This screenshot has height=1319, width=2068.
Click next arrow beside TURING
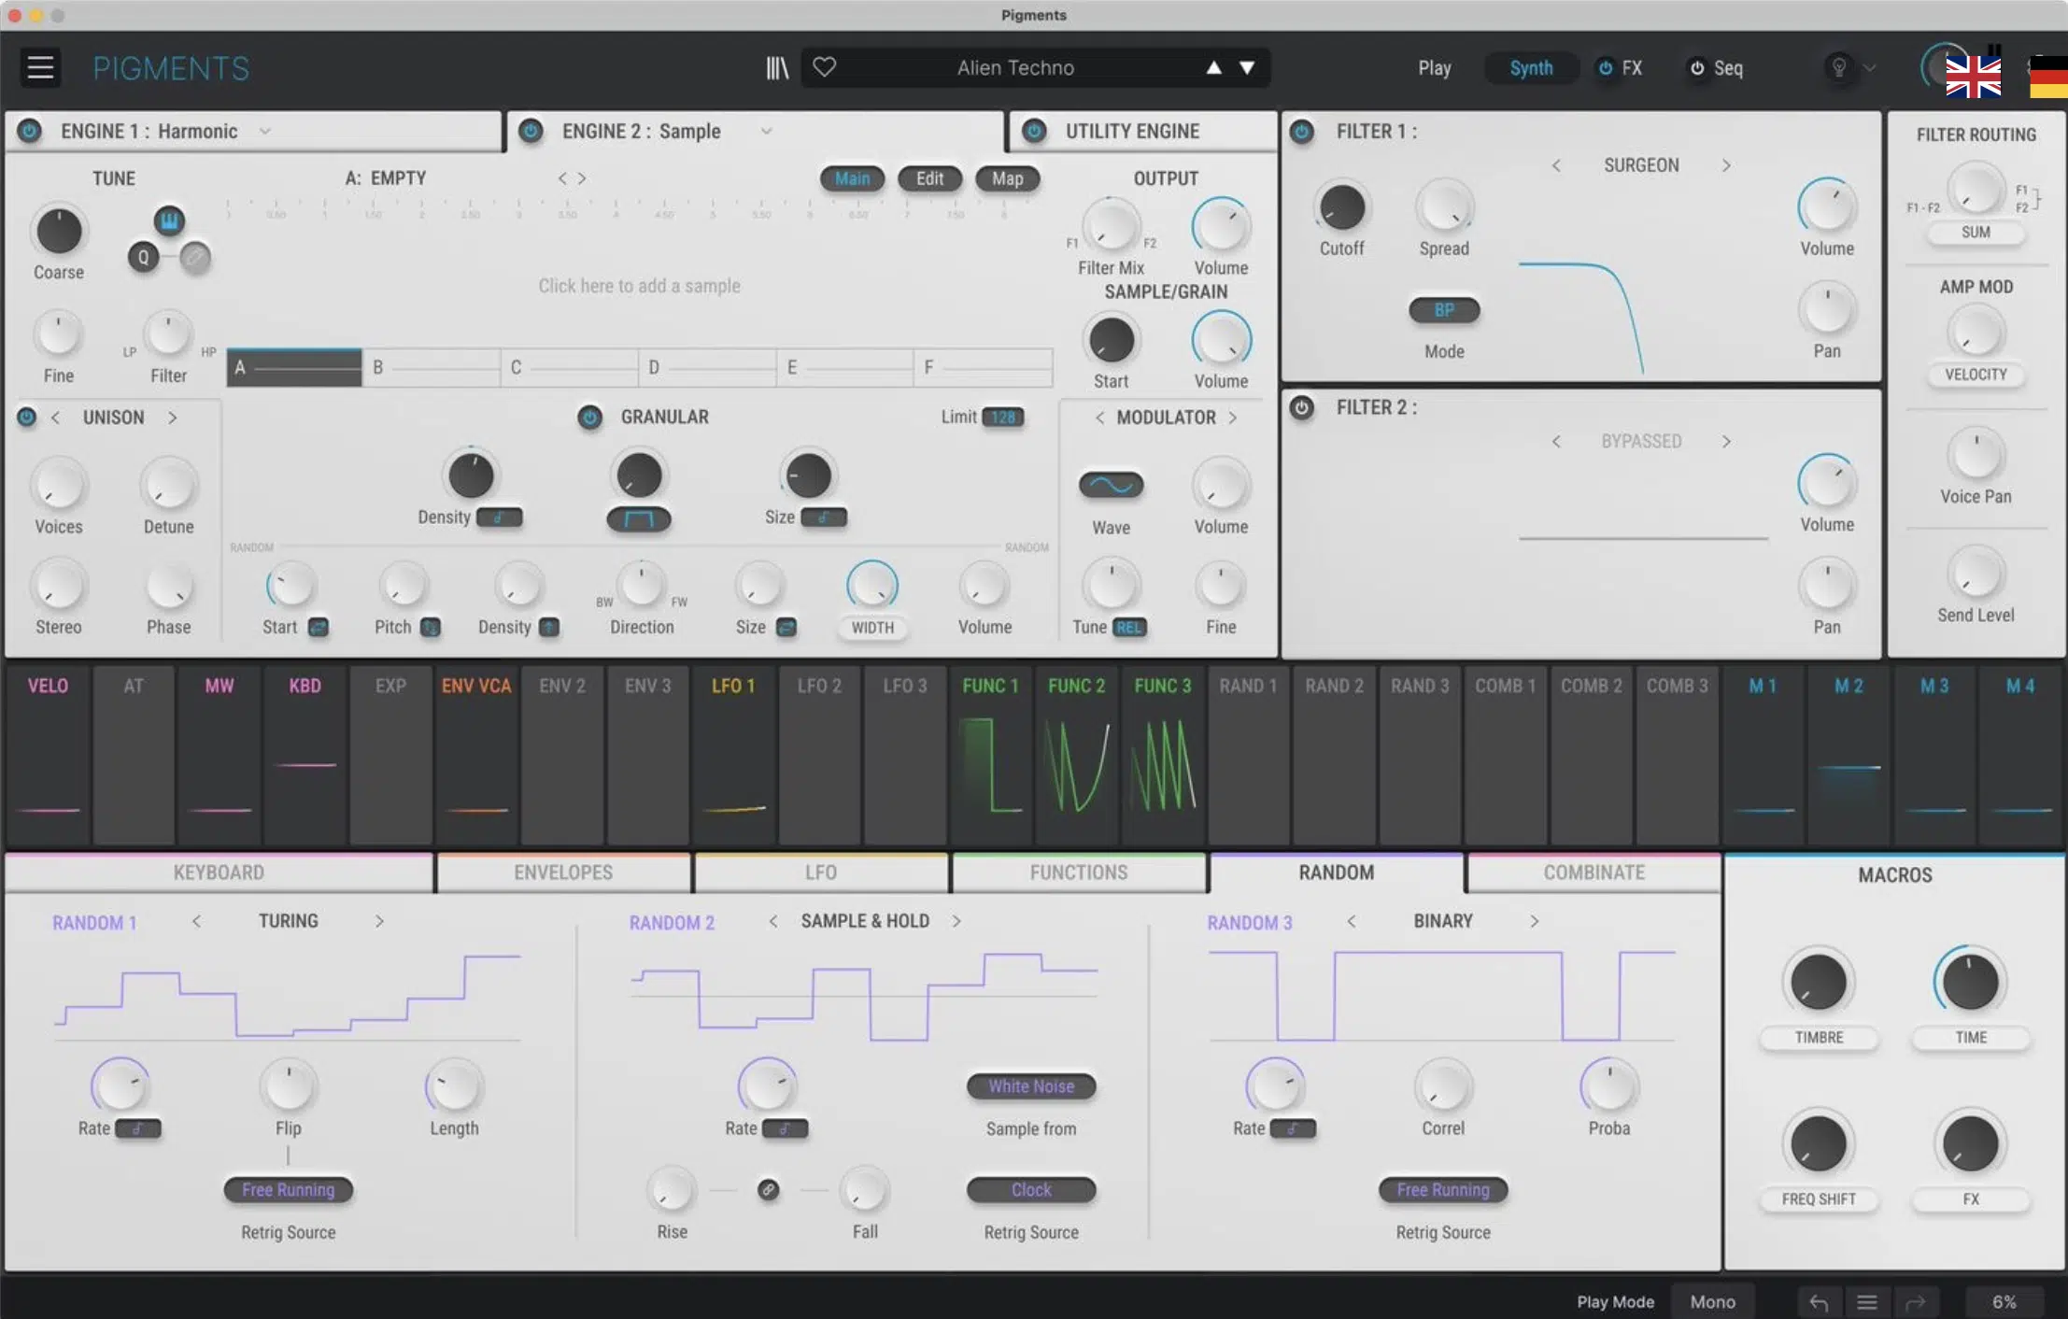pyautogui.click(x=379, y=921)
